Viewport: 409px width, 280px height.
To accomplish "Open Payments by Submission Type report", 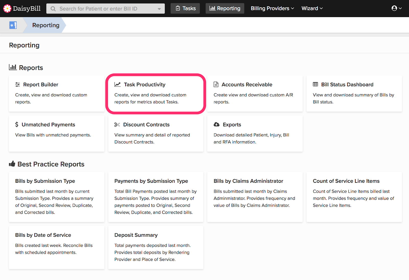I will 156,197.
